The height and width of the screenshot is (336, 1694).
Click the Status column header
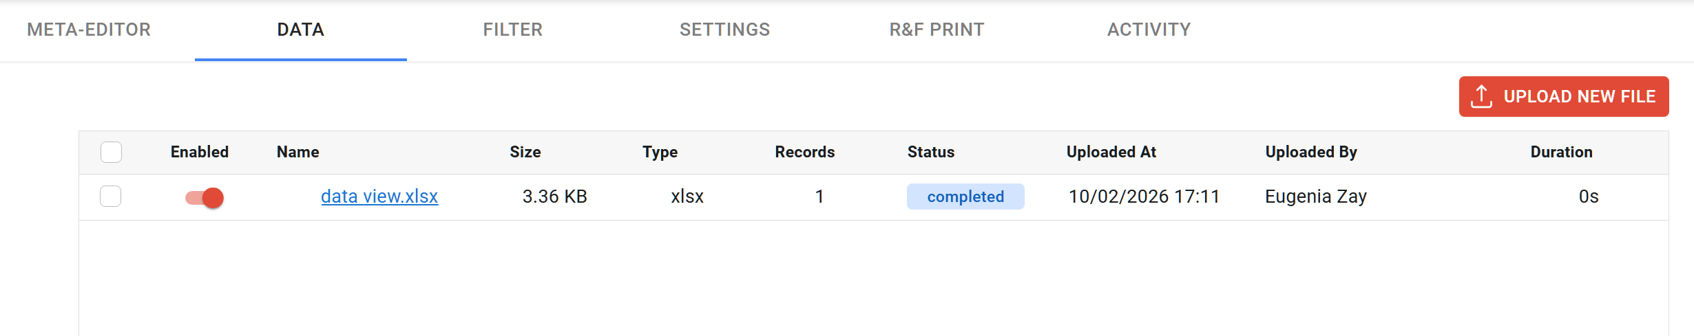coord(931,152)
